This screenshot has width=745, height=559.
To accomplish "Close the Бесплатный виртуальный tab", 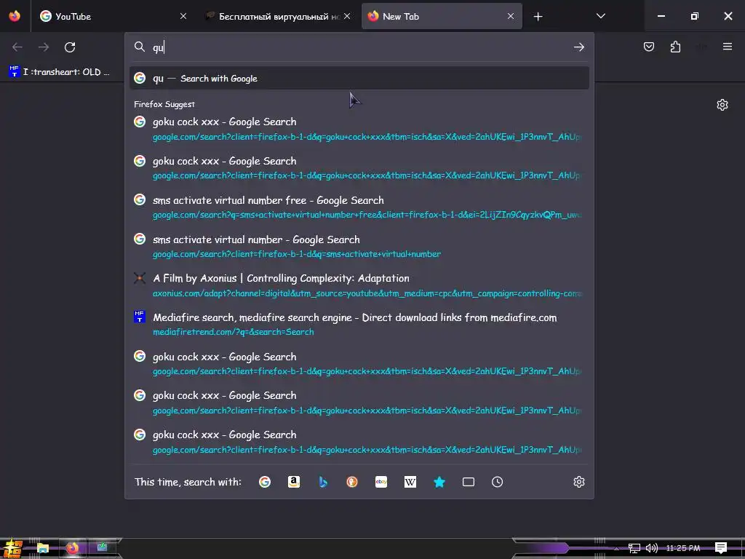I will click(347, 16).
